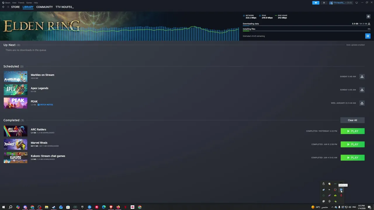Click the Apex Legends title
Image resolution: width=374 pixels, height=210 pixels.
[39, 88]
